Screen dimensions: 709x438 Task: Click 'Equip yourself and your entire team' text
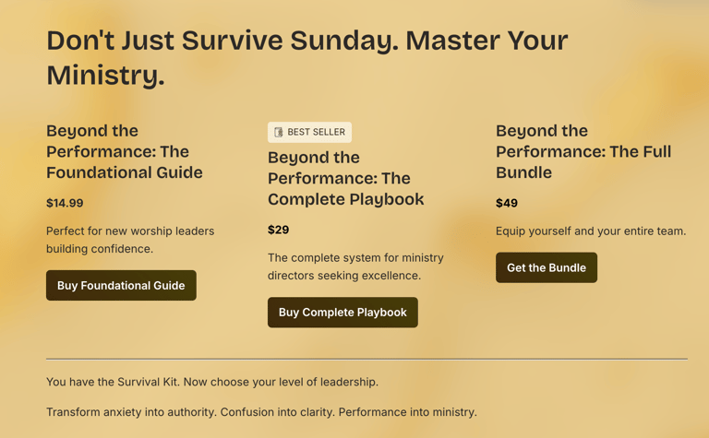click(590, 231)
